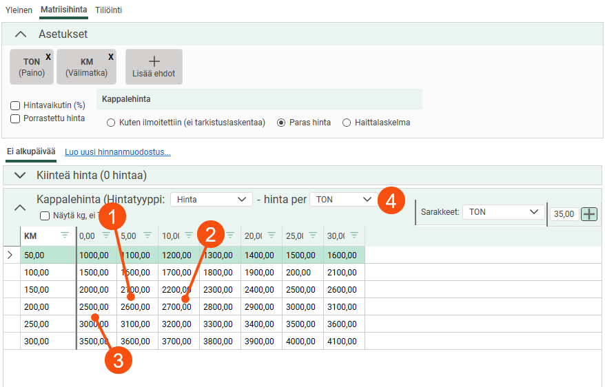Open the 20,00 column filter icon
The height and width of the screenshot is (387, 605).
coord(271,236)
